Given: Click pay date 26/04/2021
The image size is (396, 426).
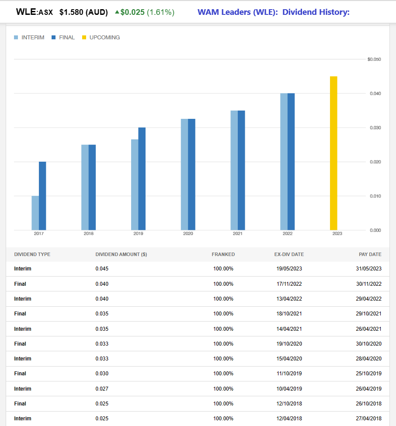Looking at the screenshot, I should click(x=368, y=329).
